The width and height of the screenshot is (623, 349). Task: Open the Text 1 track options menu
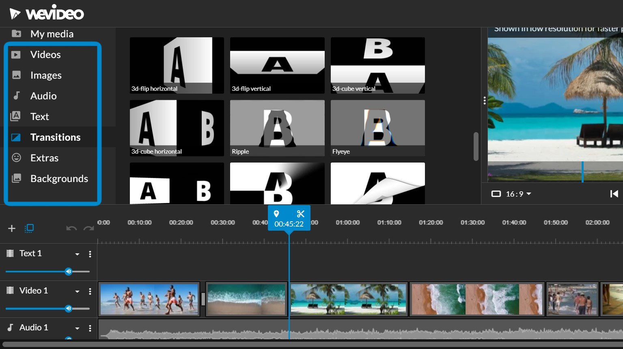coord(90,254)
